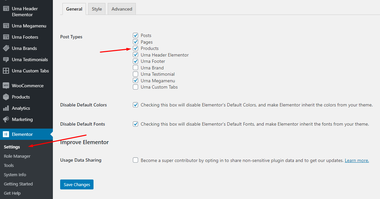Switch to the Advanced tab

(122, 9)
